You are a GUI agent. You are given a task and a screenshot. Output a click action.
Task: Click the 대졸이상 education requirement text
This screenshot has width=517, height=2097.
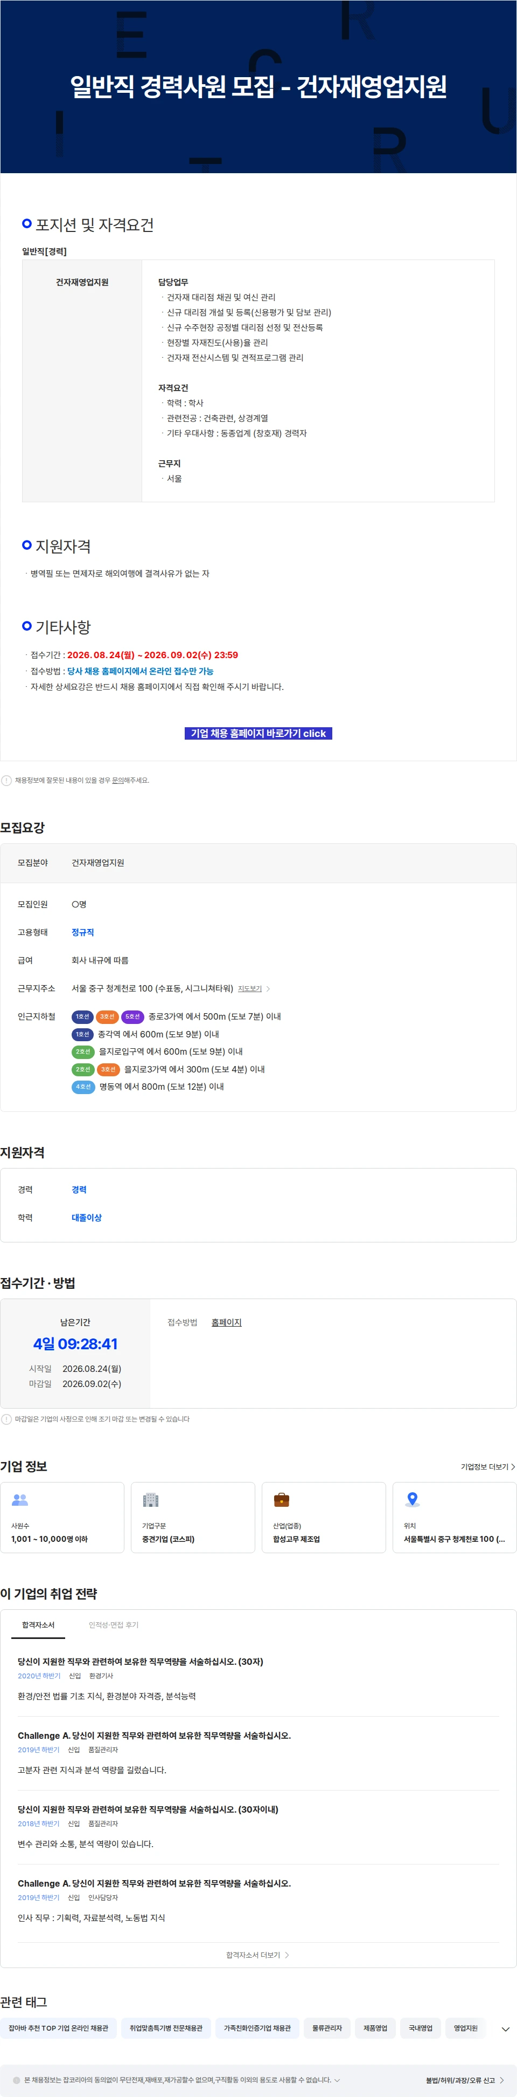point(87,1217)
